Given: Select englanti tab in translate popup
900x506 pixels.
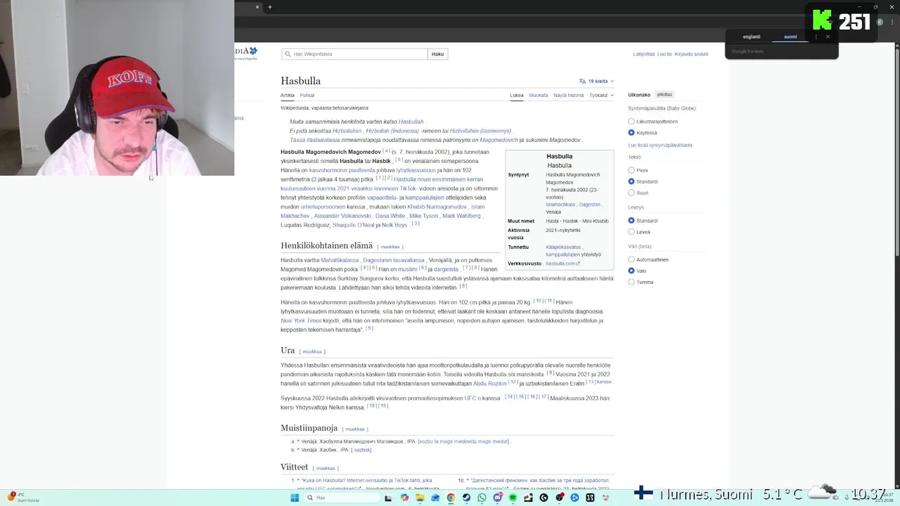Looking at the screenshot, I should 752,37.
